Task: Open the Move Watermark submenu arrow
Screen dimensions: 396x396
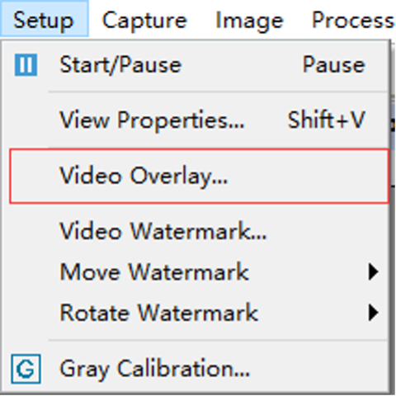Action: (x=373, y=272)
